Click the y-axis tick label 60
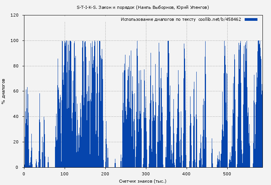 tap(16, 91)
